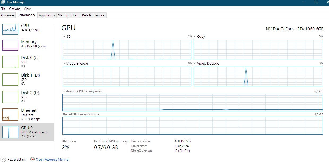Image resolution: width=329 pixels, height=163 pixels.
Task: Open the Copy engine dropdown
Action: pos(195,36)
